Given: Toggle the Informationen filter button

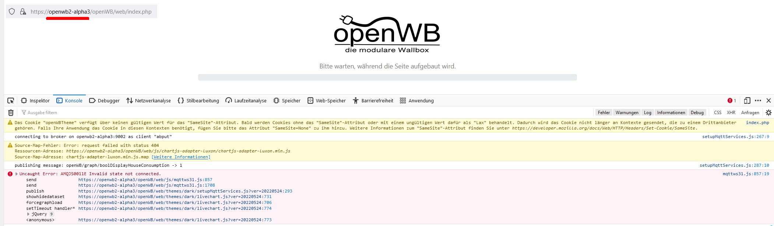Looking at the screenshot, I should click(x=671, y=113).
